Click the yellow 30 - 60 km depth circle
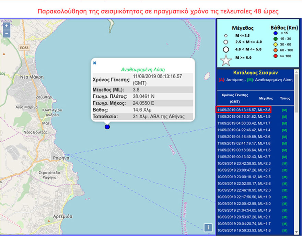Screen dimensions: 302x236 [275, 44]
